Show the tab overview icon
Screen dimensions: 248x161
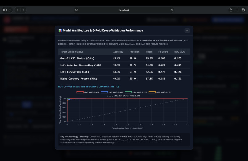(x=243, y=10)
